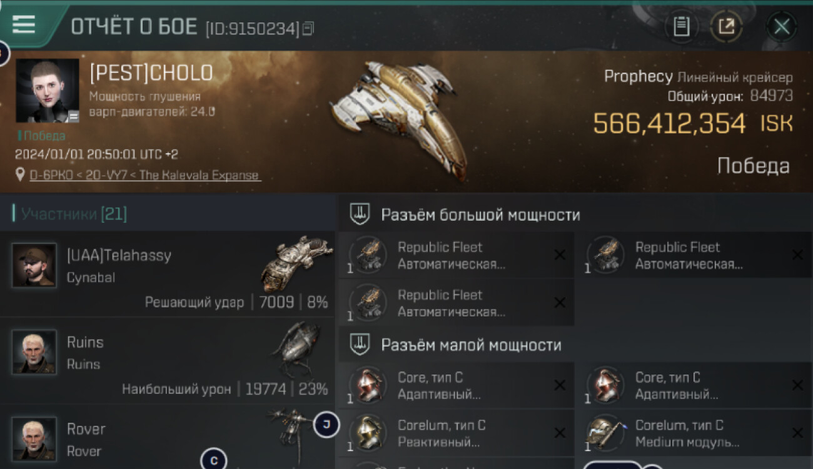The height and width of the screenshot is (469, 813).
Task: Remove the Corelum Medium module entry
Action: pos(797,433)
